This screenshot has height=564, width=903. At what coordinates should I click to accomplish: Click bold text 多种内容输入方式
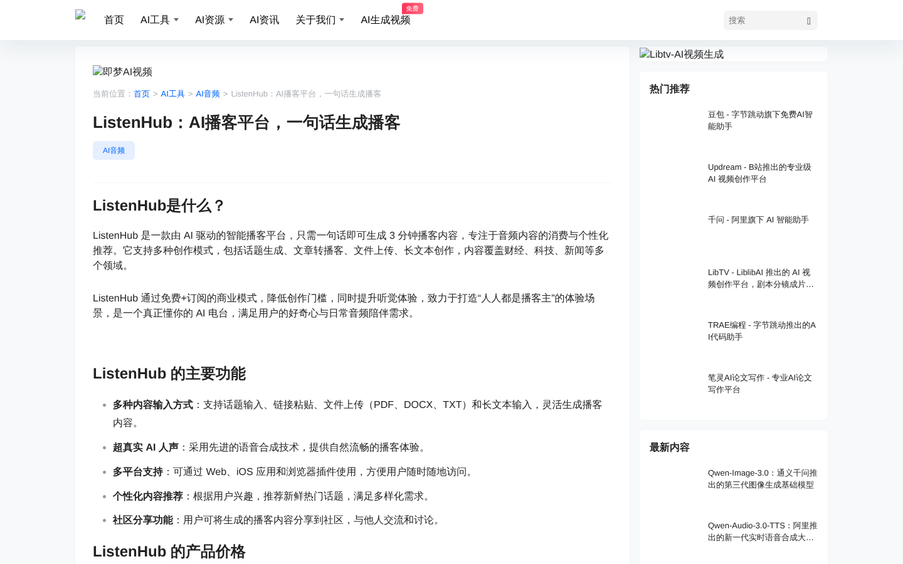(x=153, y=405)
